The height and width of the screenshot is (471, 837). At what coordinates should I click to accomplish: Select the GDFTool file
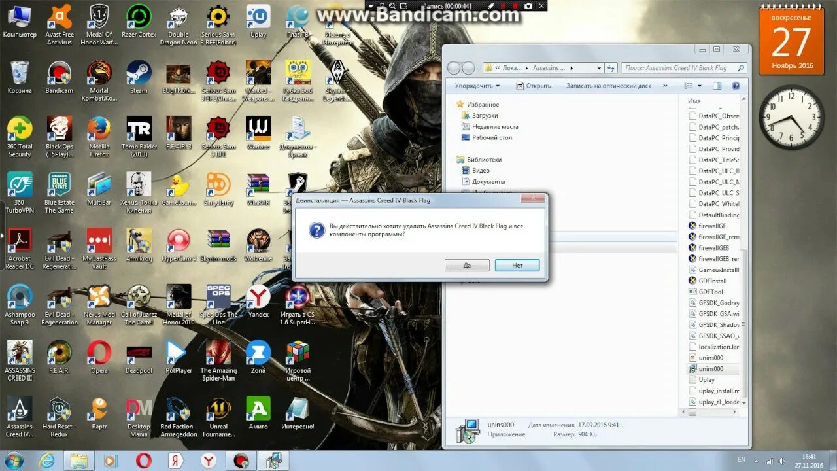[x=706, y=292]
